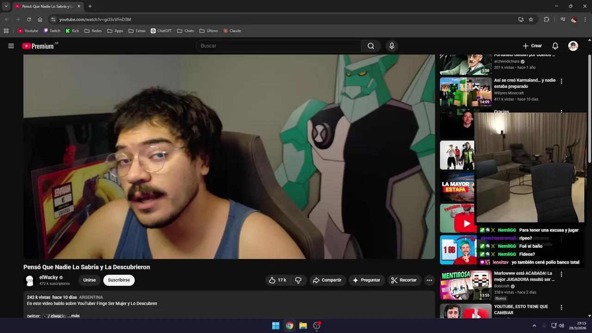The width and height of the screenshot is (592, 333).
Task: Click the search magnifier button
Action: 371,46
